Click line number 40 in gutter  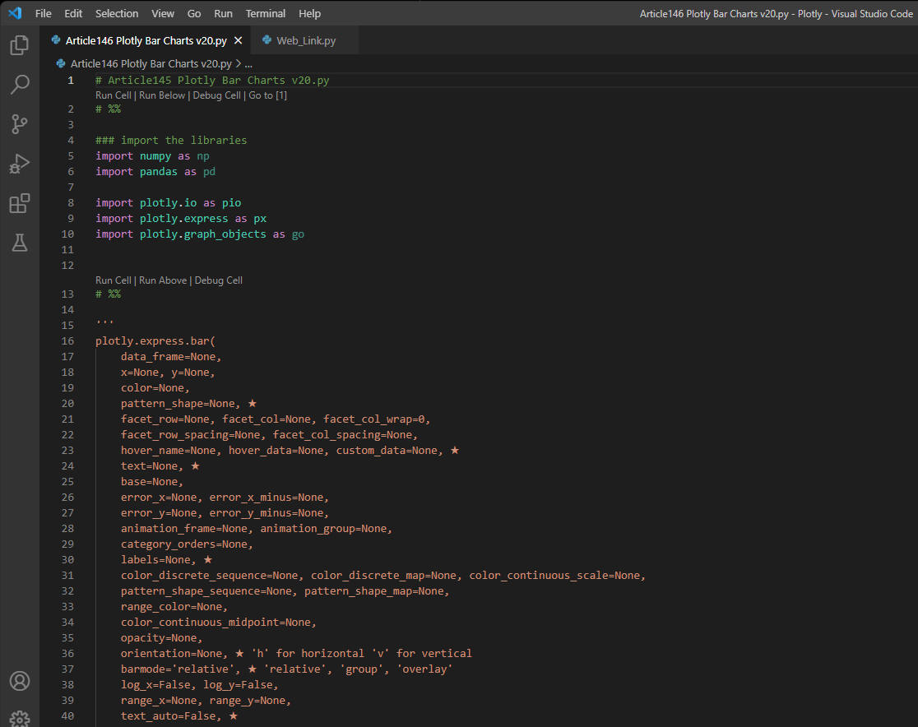(67, 715)
